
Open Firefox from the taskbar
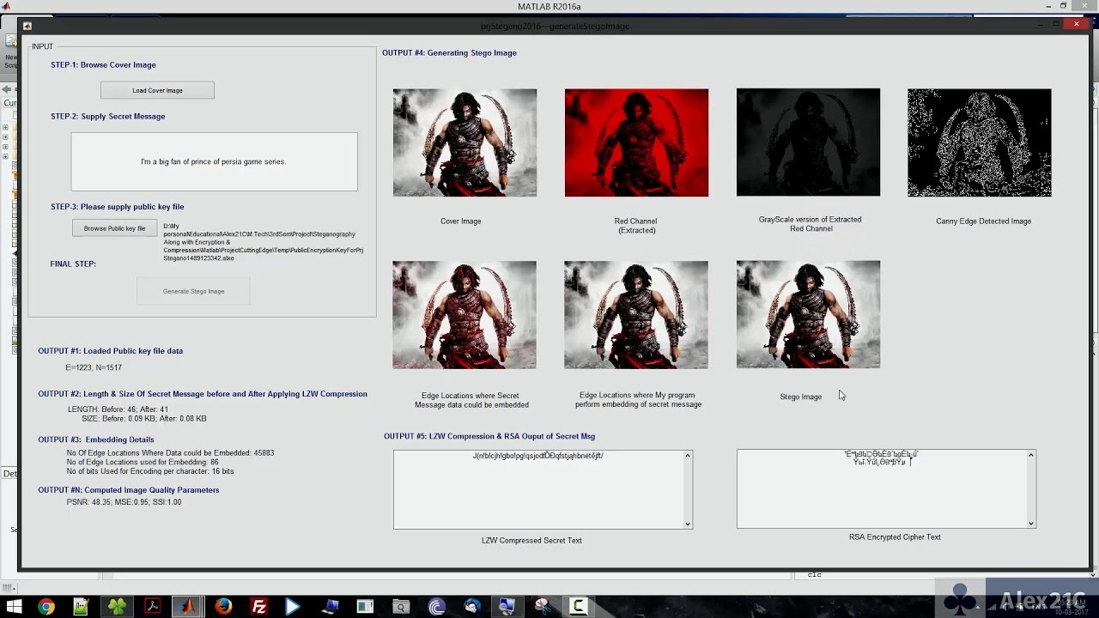[x=224, y=607]
